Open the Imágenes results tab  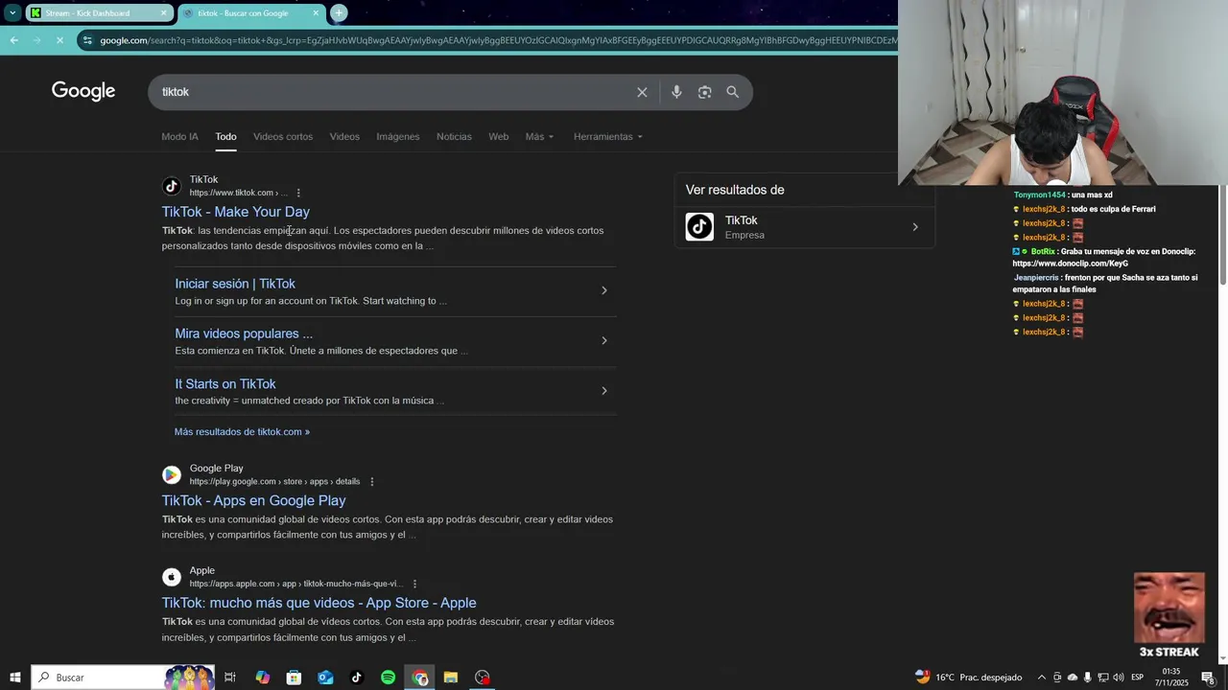pos(397,137)
